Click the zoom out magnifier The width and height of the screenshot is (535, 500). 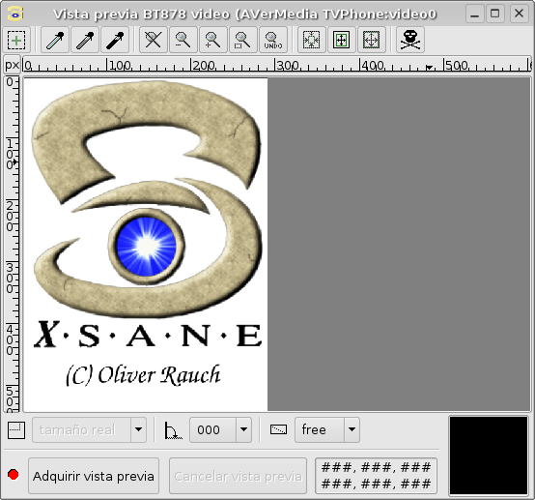coord(183,40)
